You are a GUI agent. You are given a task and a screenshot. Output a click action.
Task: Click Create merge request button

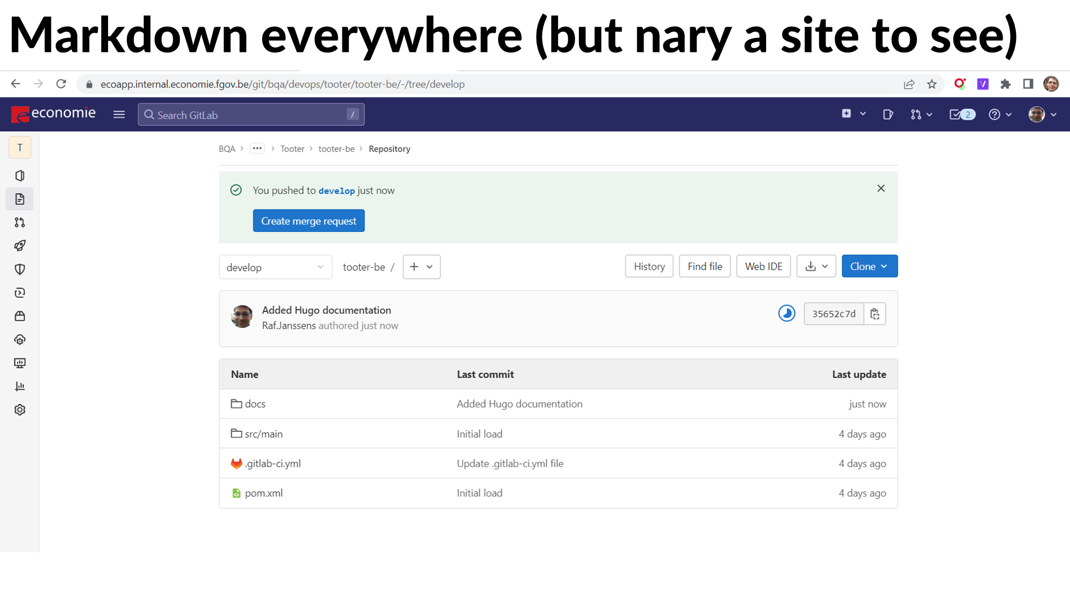pyautogui.click(x=309, y=221)
